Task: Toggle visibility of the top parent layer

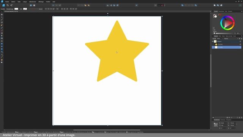Action: pyautogui.click(x=240, y=41)
